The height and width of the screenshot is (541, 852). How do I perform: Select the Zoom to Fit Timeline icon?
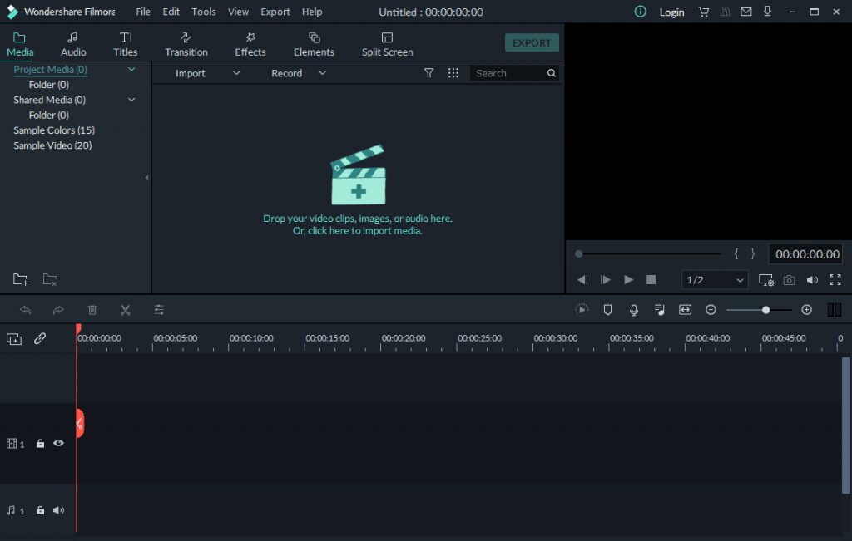pyautogui.click(x=685, y=309)
